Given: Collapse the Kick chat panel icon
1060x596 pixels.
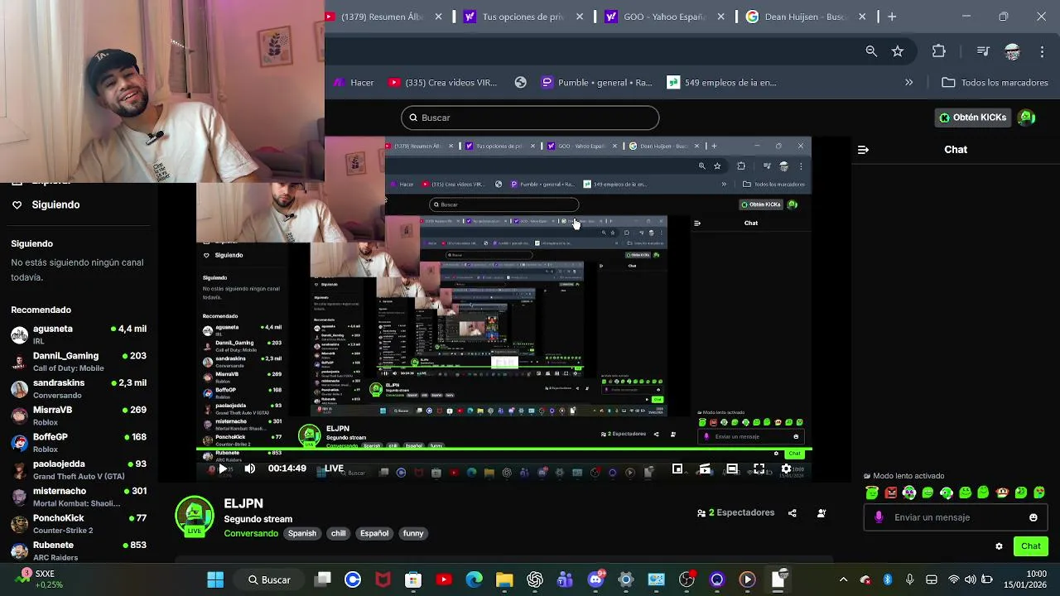Looking at the screenshot, I should click(x=863, y=150).
